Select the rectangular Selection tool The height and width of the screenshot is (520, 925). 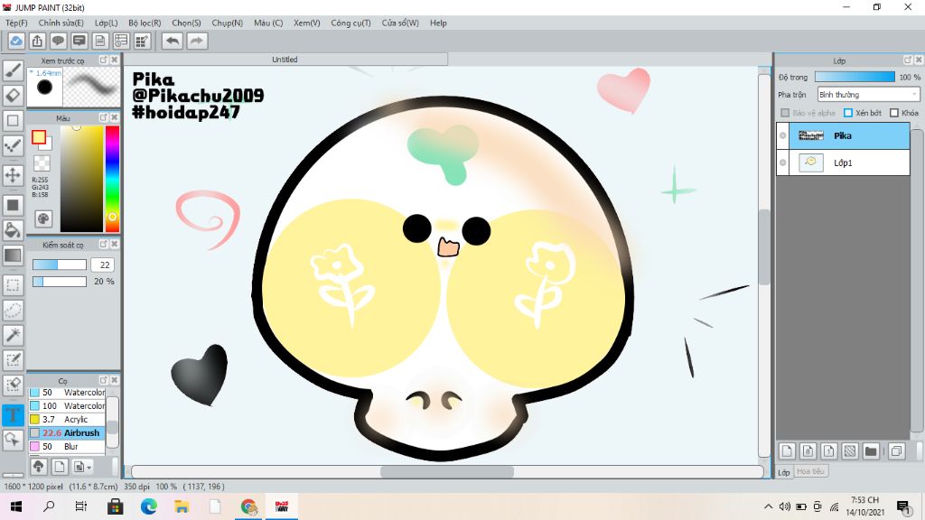[13, 285]
